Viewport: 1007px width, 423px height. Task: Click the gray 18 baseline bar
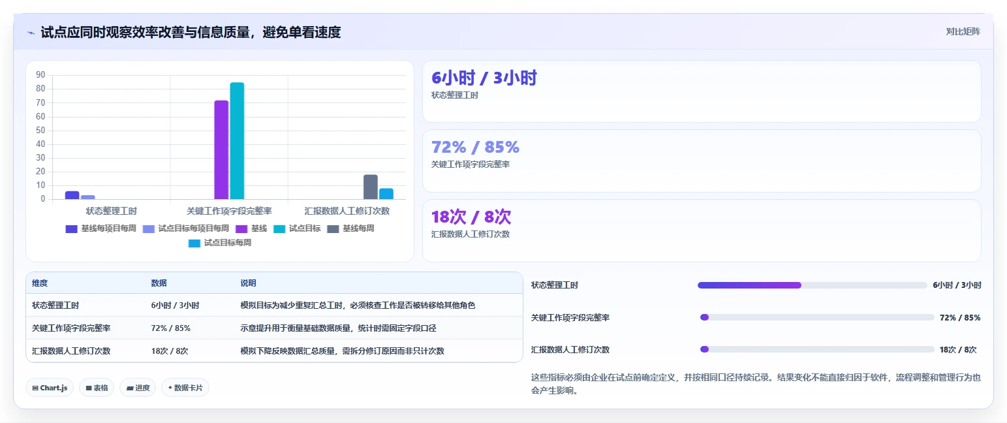point(371,187)
